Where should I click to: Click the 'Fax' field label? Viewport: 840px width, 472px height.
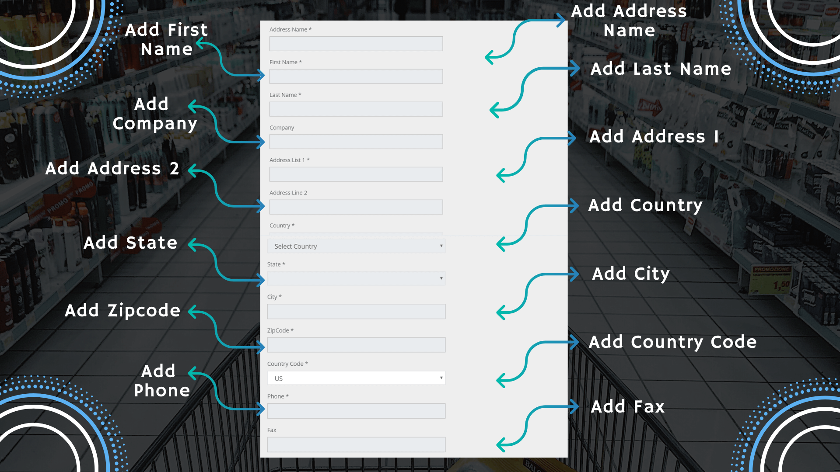point(272,430)
